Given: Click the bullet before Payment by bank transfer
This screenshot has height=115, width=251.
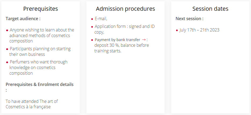Looking at the screenshot, I should [x=92, y=40].
